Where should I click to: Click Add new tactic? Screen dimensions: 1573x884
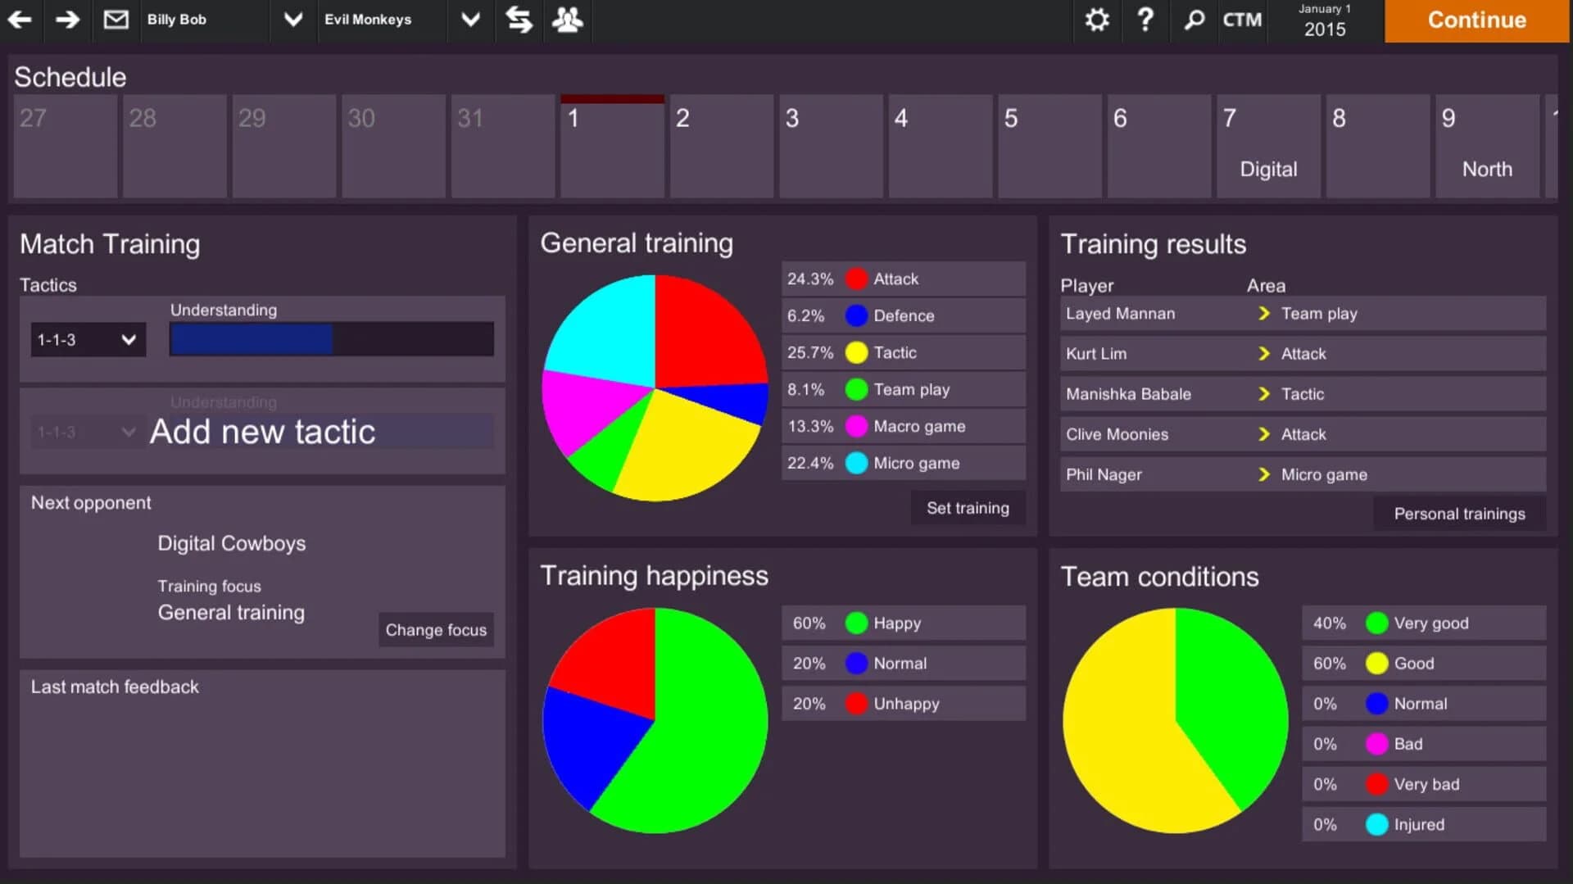point(263,431)
